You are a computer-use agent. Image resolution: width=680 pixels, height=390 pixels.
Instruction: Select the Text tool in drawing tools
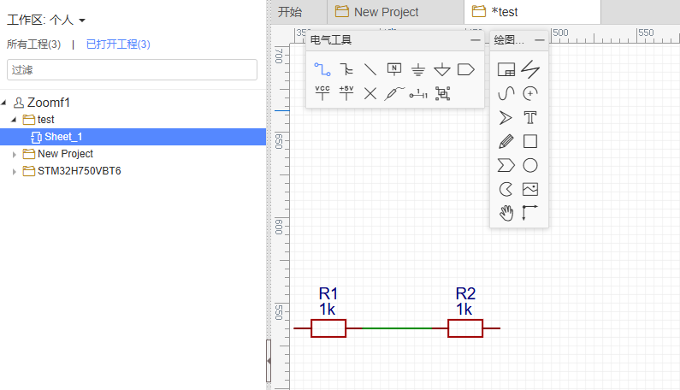(x=530, y=117)
